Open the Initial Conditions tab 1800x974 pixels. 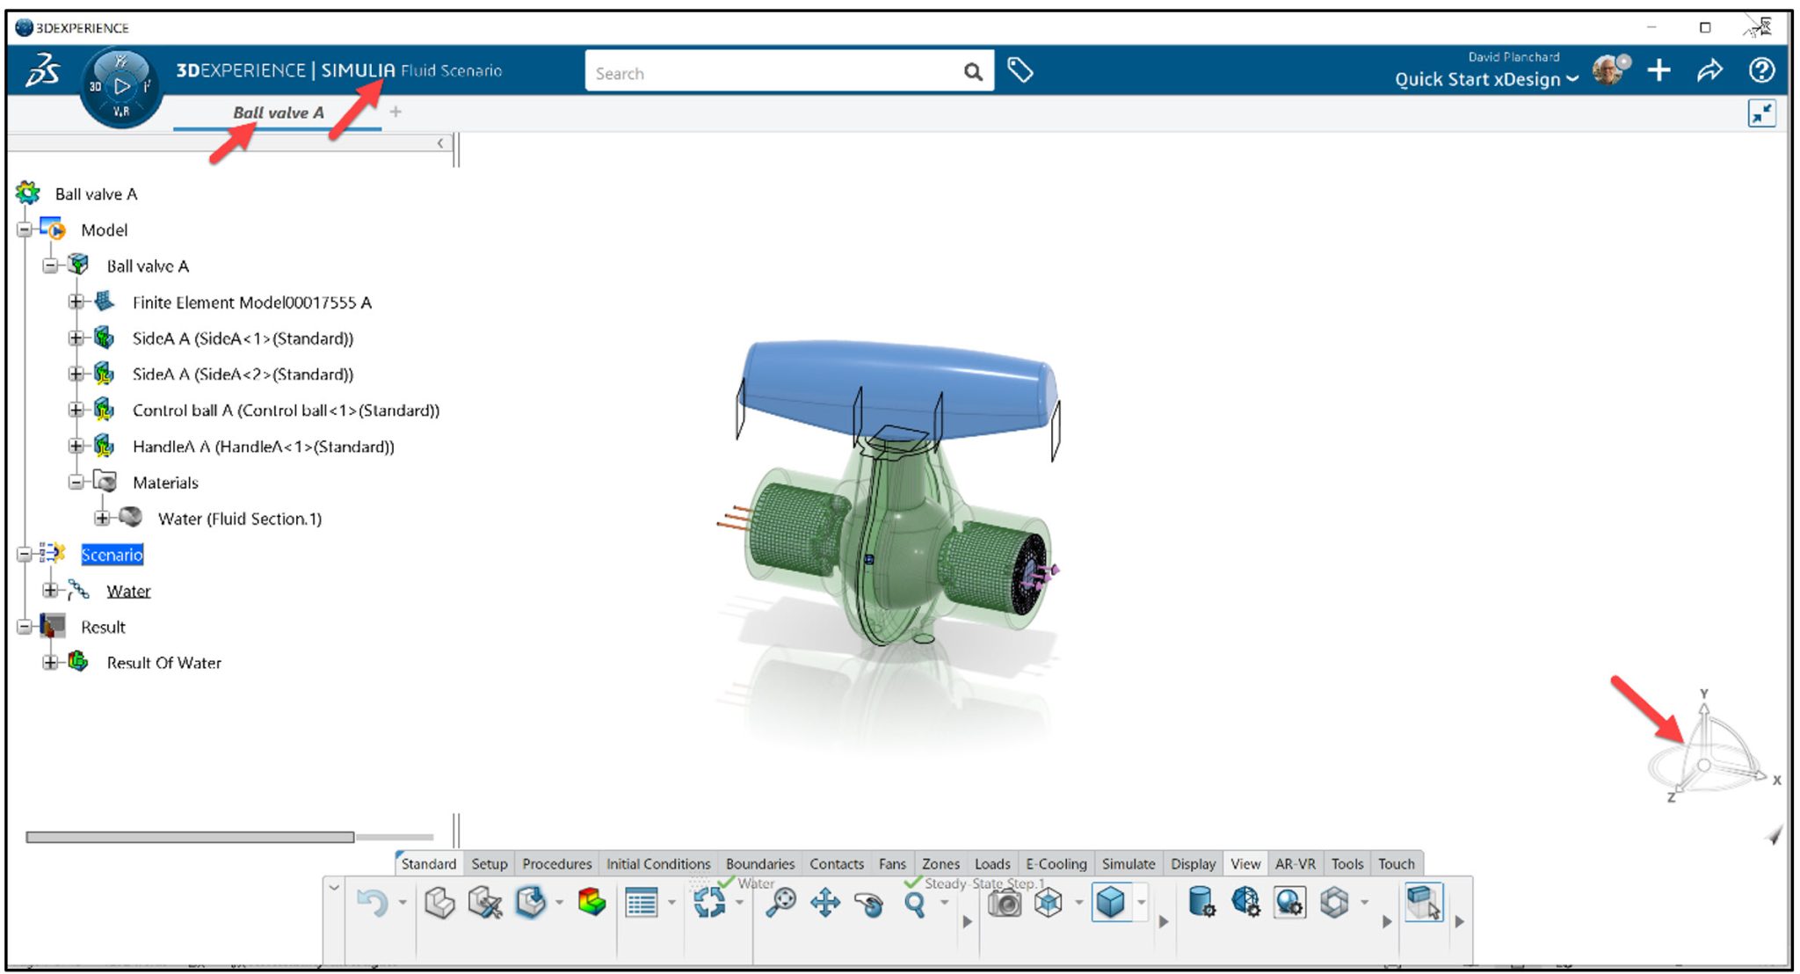657,864
